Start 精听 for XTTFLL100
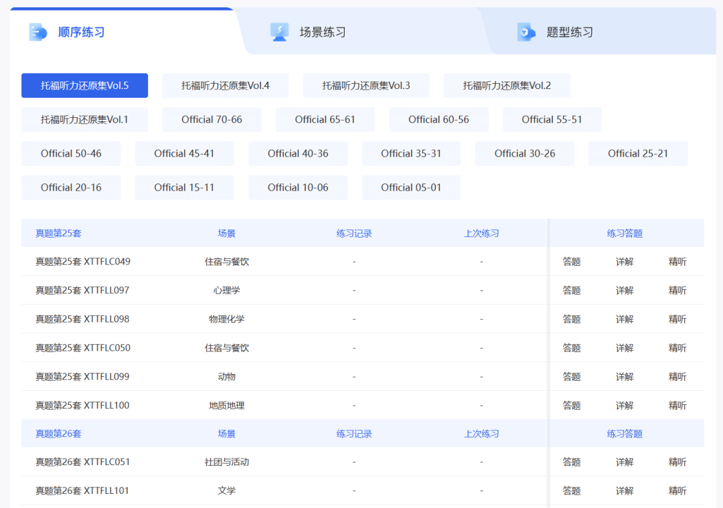723x508 pixels. (677, 406)
